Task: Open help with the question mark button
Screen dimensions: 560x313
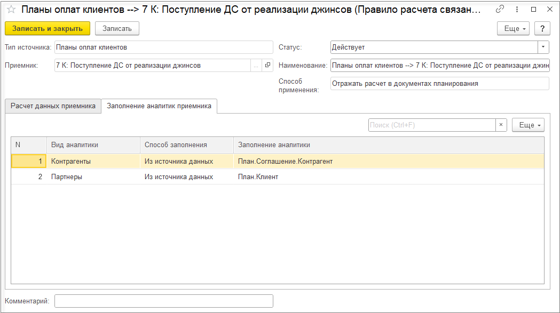Action: point(542,29)
